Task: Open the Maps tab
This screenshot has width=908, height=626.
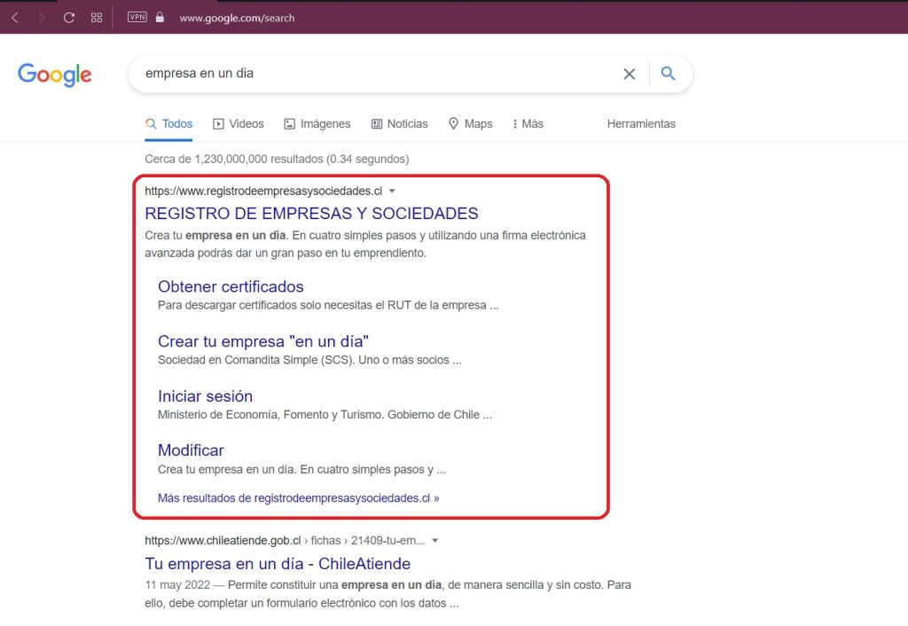Action: click(x=470, y=124)
